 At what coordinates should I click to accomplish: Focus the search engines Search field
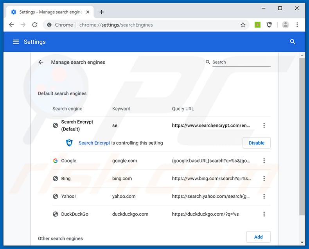[x=241, y=62]
